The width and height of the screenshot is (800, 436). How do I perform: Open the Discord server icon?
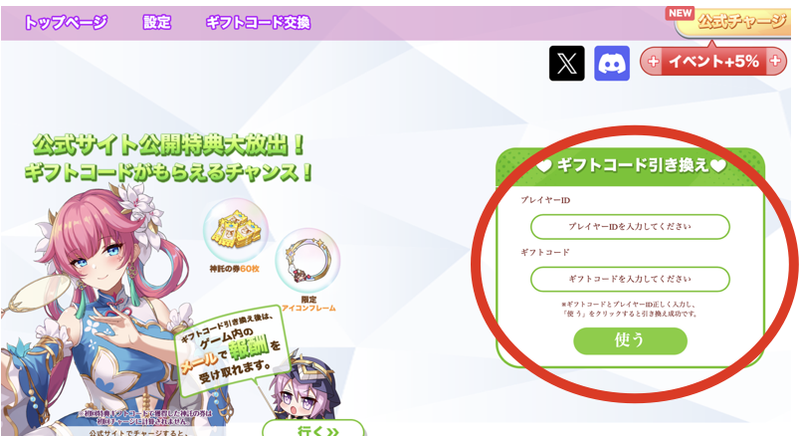[612, 64]
